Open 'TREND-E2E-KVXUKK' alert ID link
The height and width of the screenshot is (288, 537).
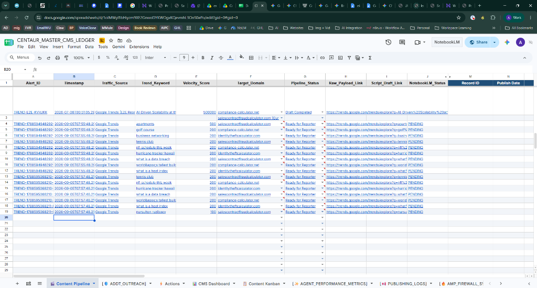[30, 112]
